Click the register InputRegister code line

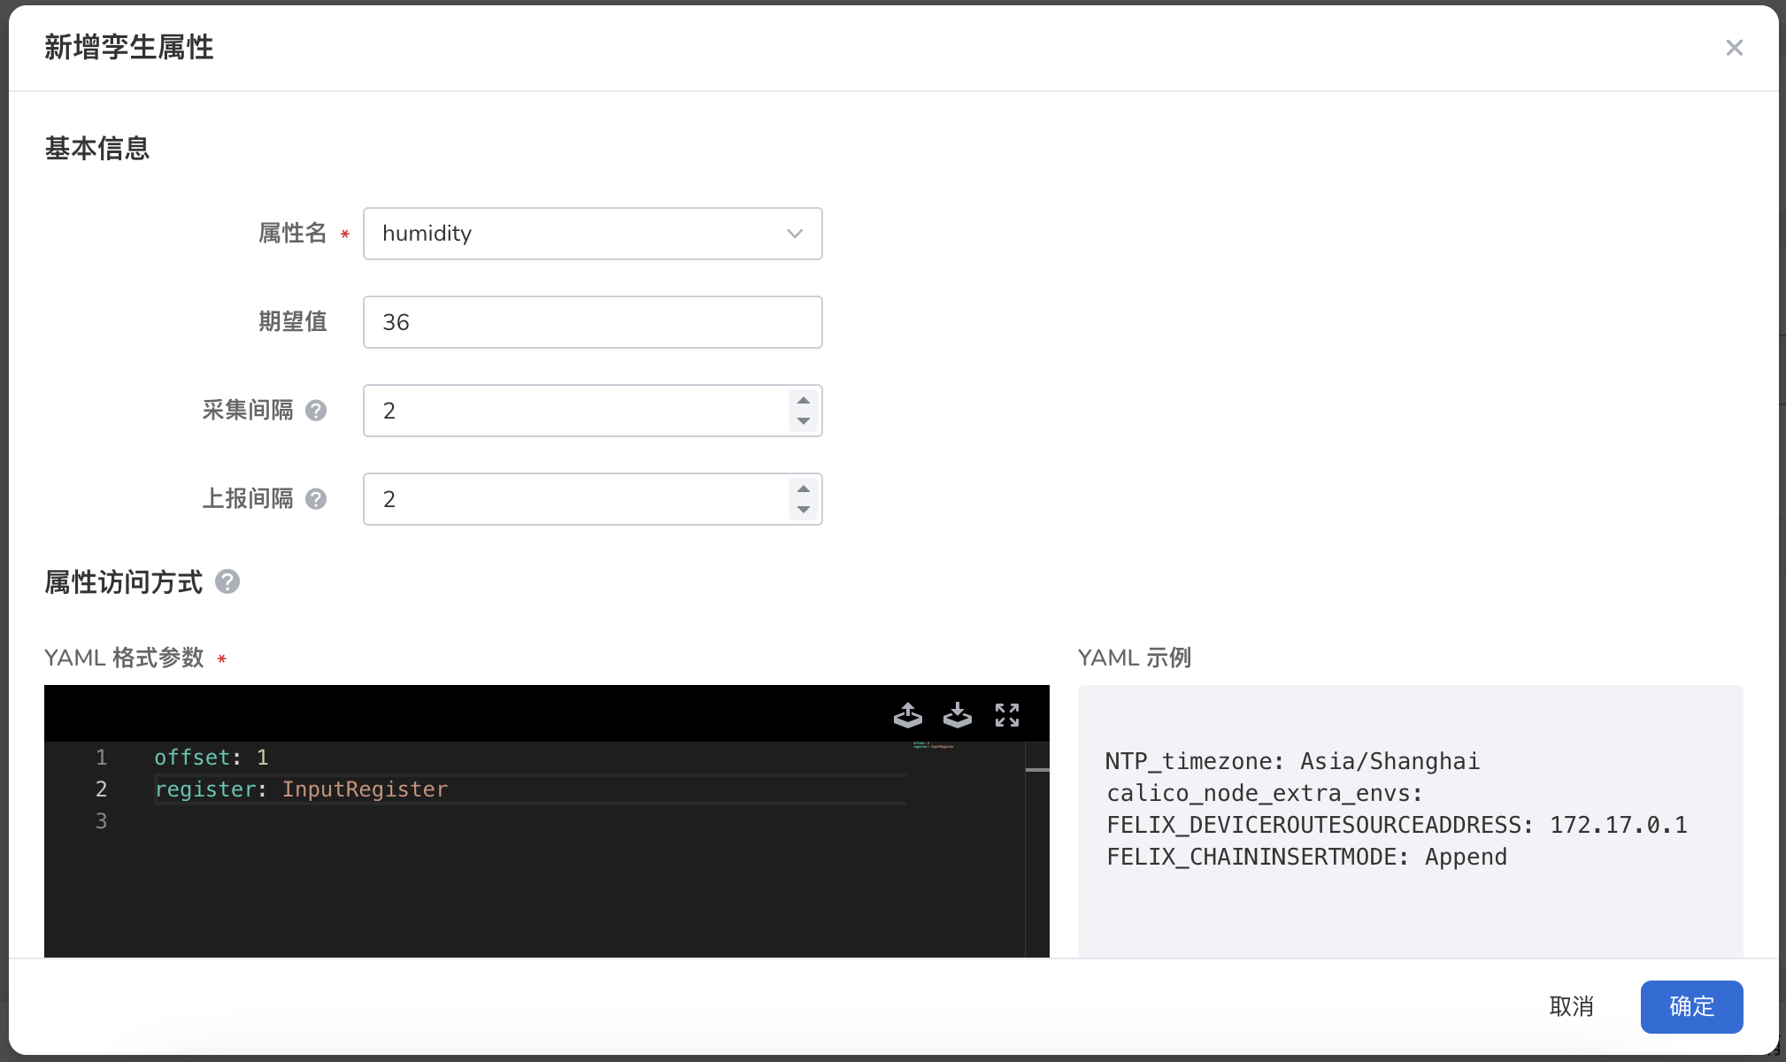[301, 789]
